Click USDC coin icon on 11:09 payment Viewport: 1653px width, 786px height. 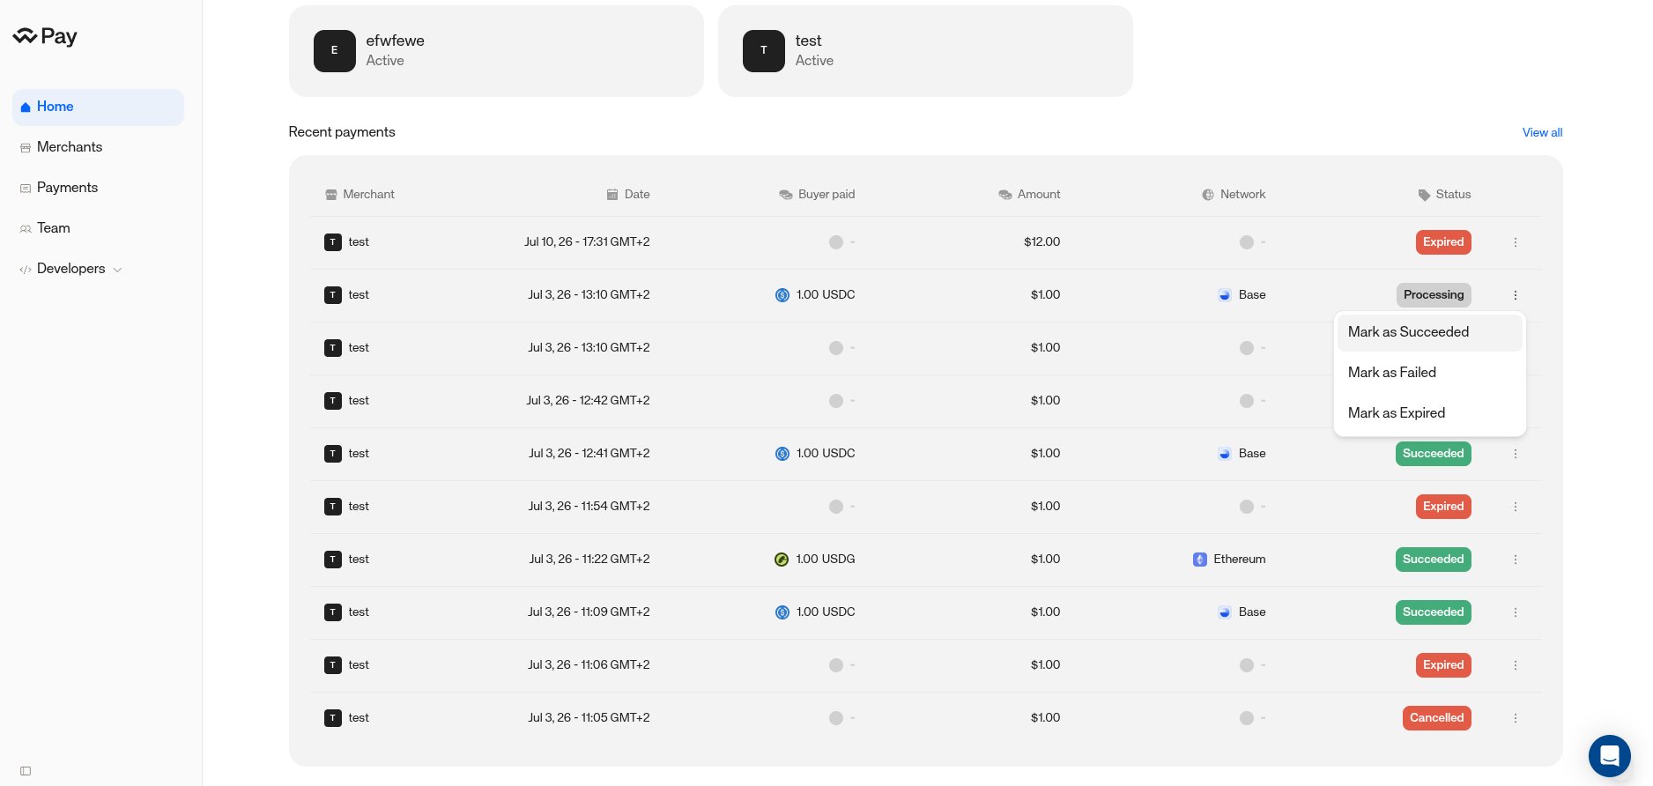782,612
